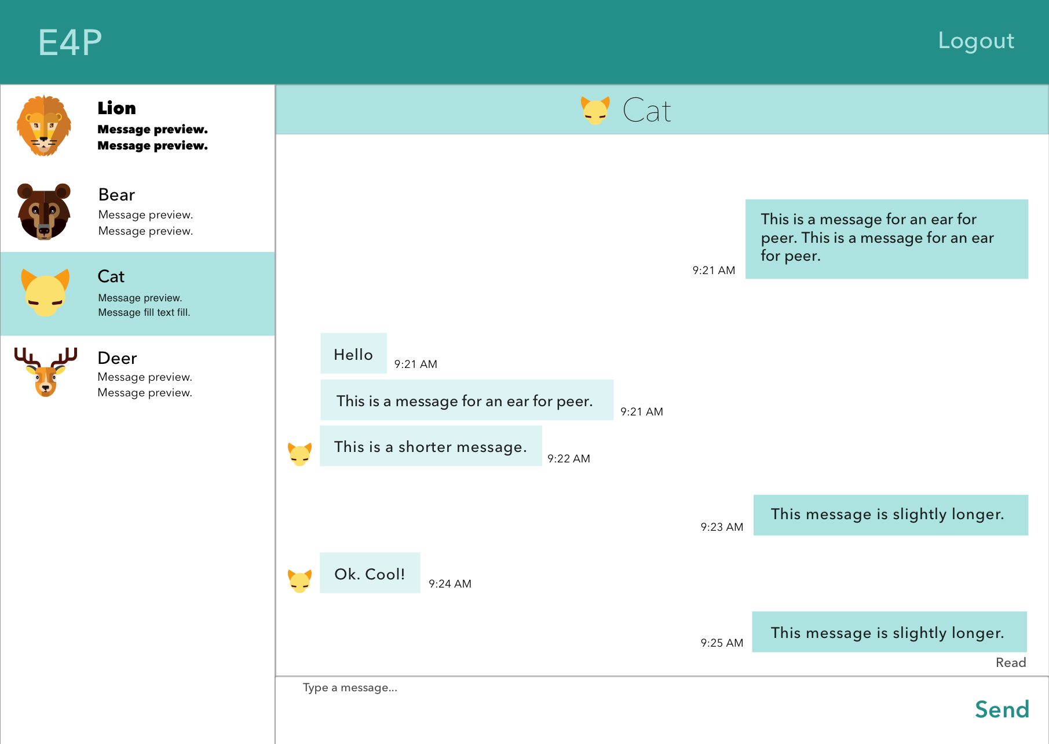Click the 'Read' status label
This screenshot has width=1049, height=744.
tap(1011, 663)
